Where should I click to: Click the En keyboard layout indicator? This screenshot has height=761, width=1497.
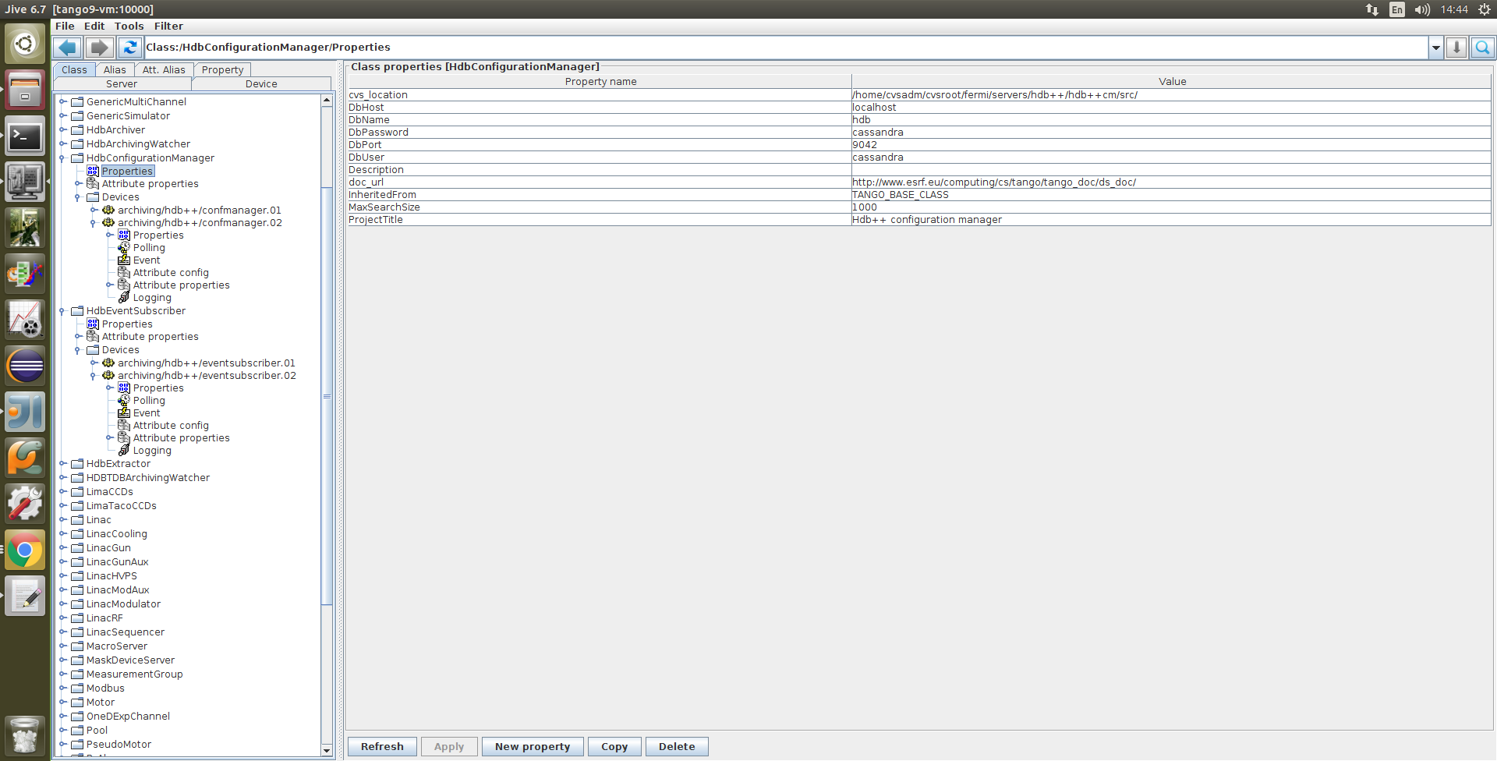(x=1397, y=9)
